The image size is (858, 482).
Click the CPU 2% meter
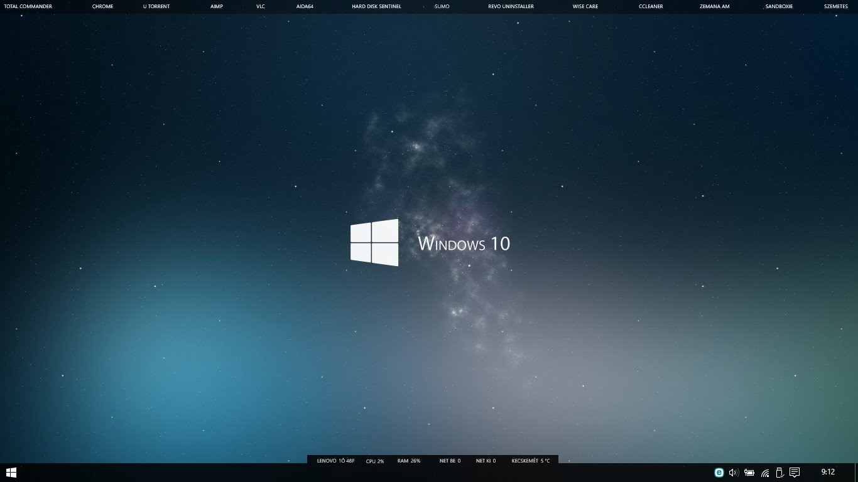[375, 461]
